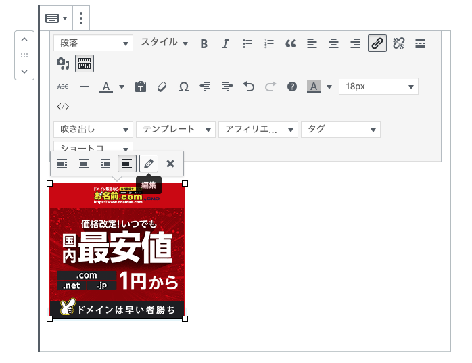
Task: Redo the last action
Action: [x=270, y=87]
